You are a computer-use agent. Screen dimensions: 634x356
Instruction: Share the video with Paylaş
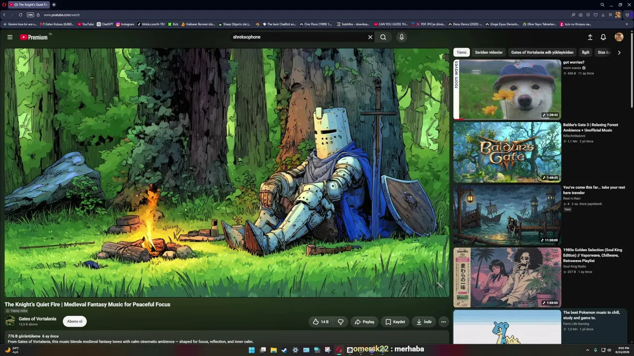pos(365,322)
